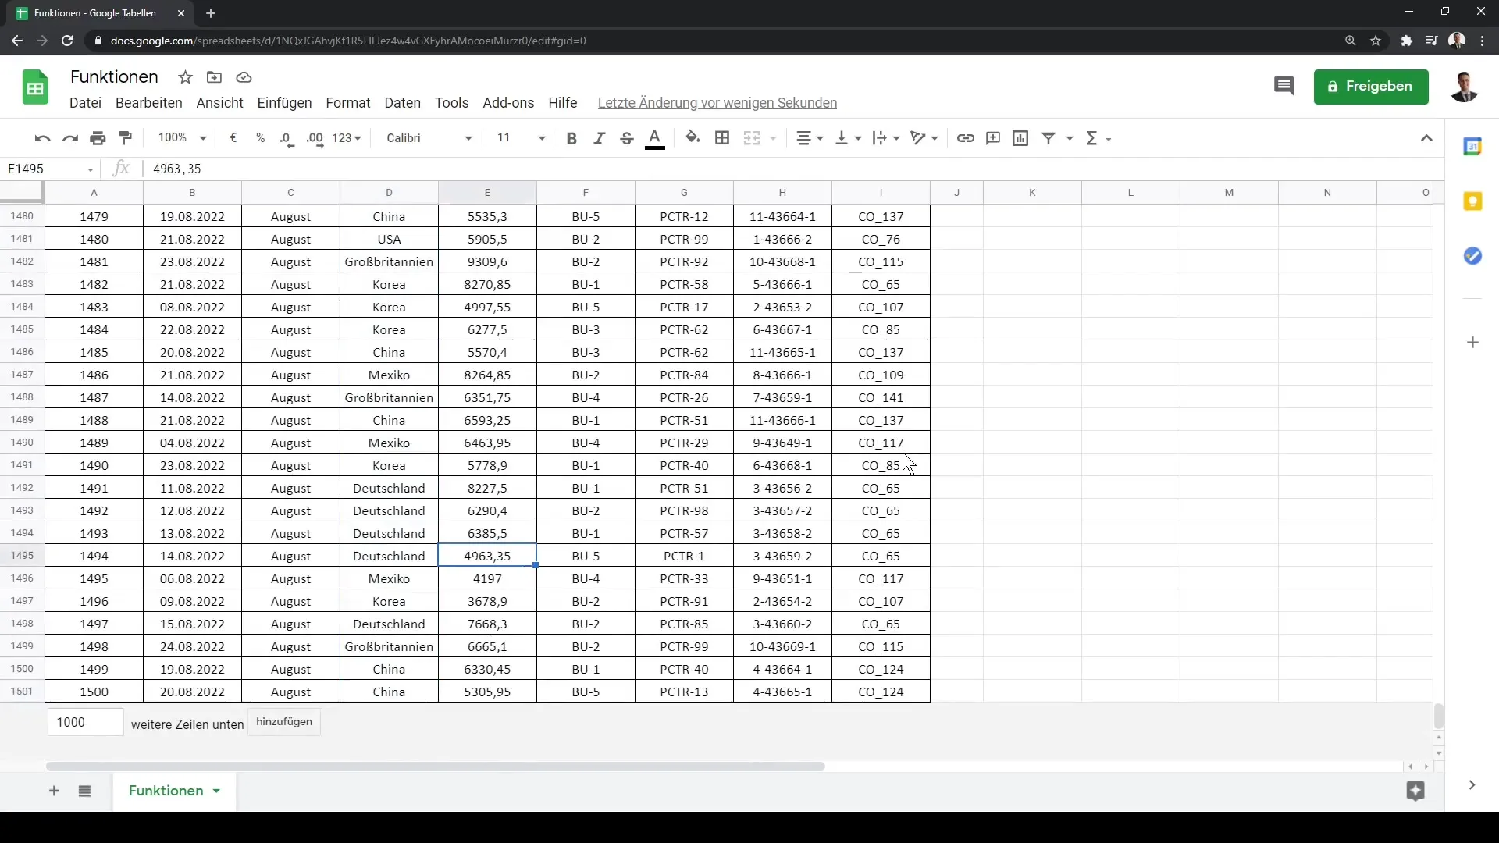This screenshot has height=843, width=1499.
Task: Collapse the menus with chevron arrow
Action: (x=1426, y=138)
